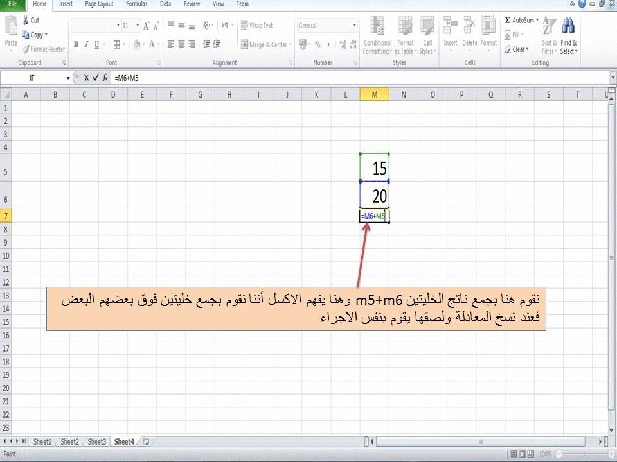Click cell M5 containing 15
Screen dimensions: 617x462
pos(374,167)
